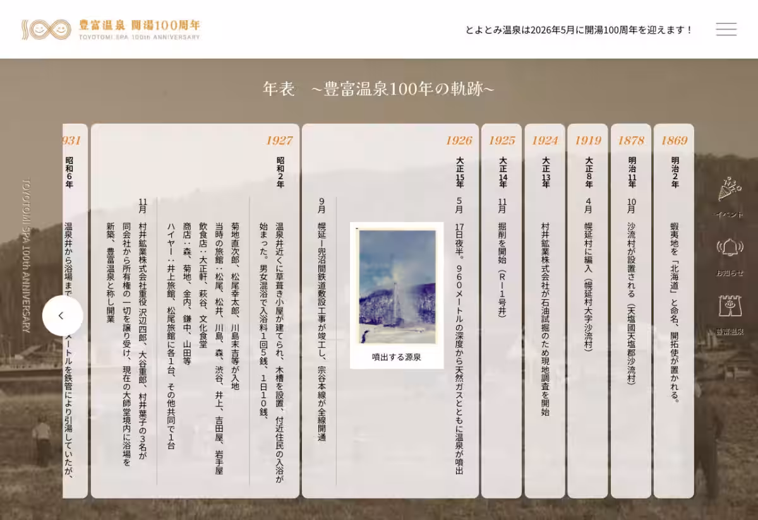Image resolution: width=758 pixels, height=520 pixels.
Task: Open the イベント events section via confetti icon
Action: click(x=730, y=194)
